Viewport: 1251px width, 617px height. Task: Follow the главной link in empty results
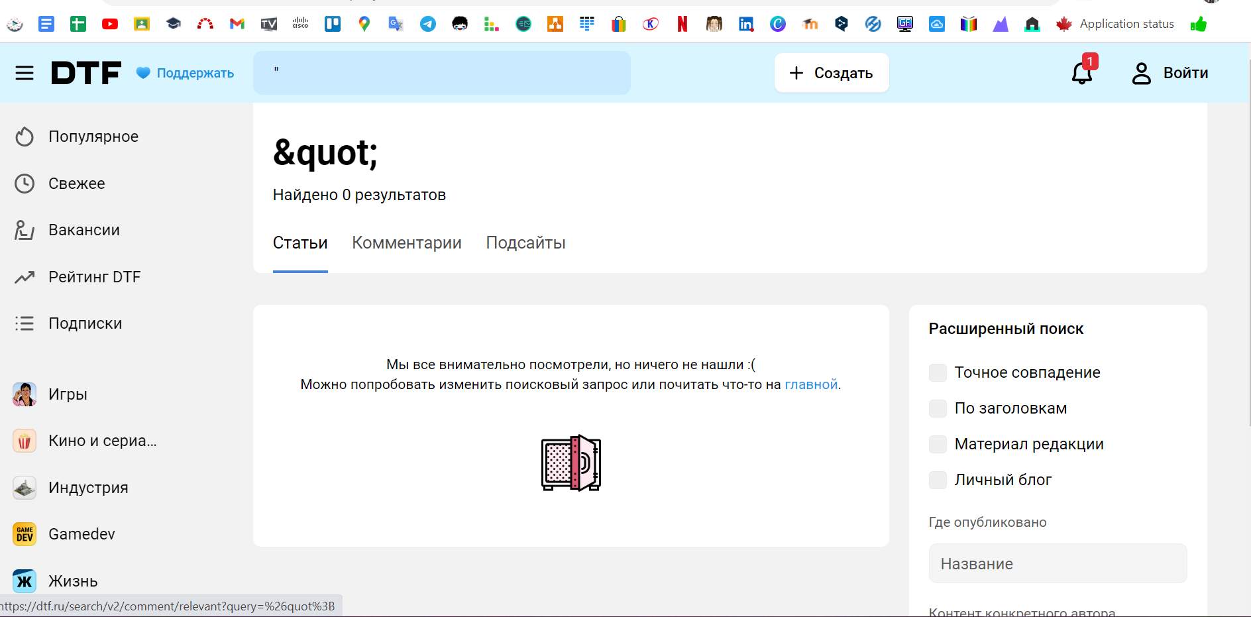click(811, 384)
